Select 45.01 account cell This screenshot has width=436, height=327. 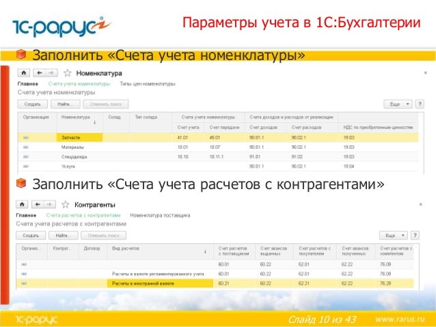[224, 137]
